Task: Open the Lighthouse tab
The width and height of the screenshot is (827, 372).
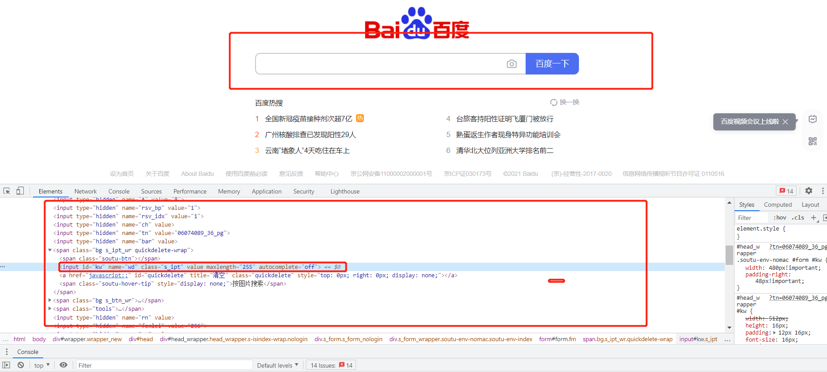Action: point(345,191)
